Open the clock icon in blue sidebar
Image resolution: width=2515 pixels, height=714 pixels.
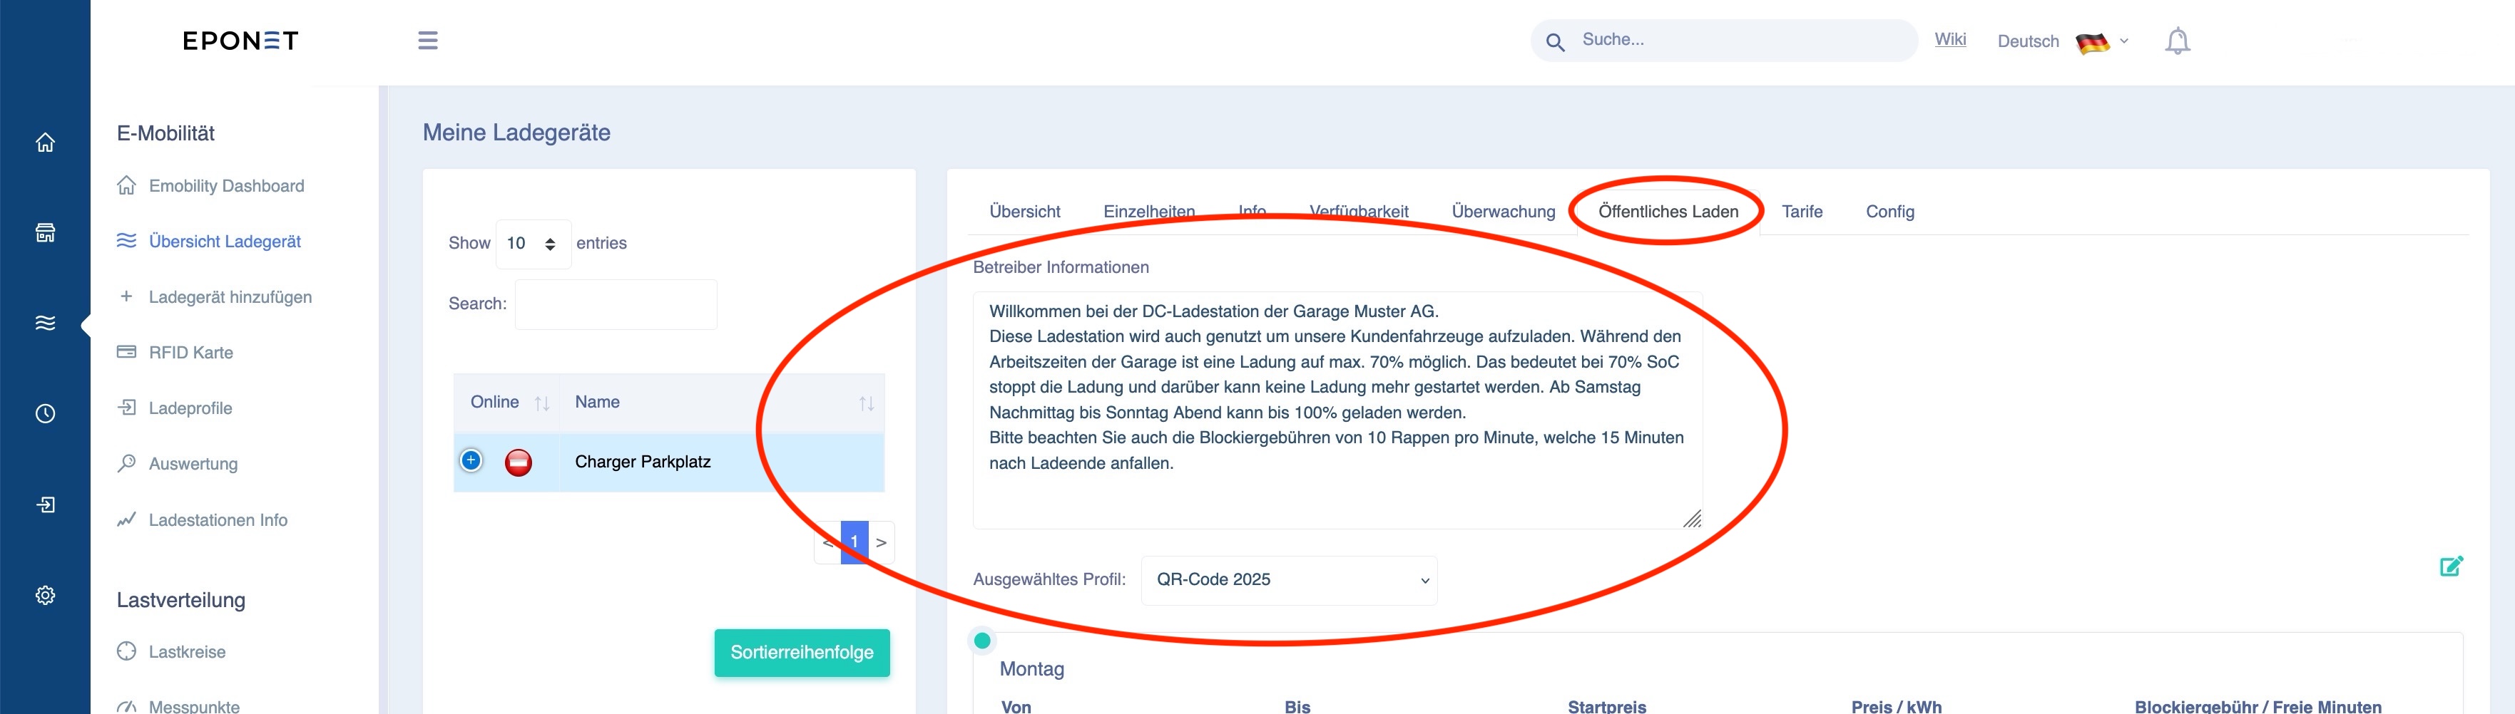point(45,413)
